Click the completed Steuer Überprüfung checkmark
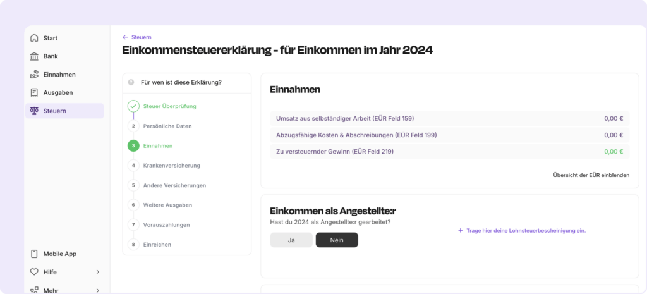The image size is (647, 294). (x=133, y=106)
